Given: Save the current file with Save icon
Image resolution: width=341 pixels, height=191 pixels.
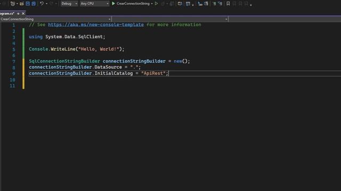Looking at the screenshot, I should [28, 4].
